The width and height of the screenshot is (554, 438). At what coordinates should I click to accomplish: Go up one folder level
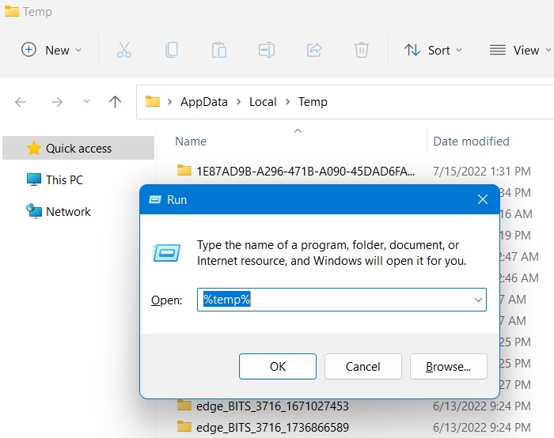pyautogui.click(x=115, y=102)
